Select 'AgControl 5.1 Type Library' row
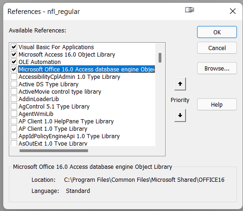 [54, 107]
